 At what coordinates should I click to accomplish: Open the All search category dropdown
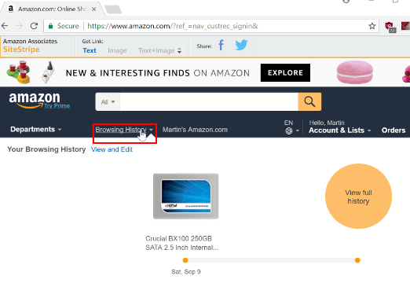[108, 101]
